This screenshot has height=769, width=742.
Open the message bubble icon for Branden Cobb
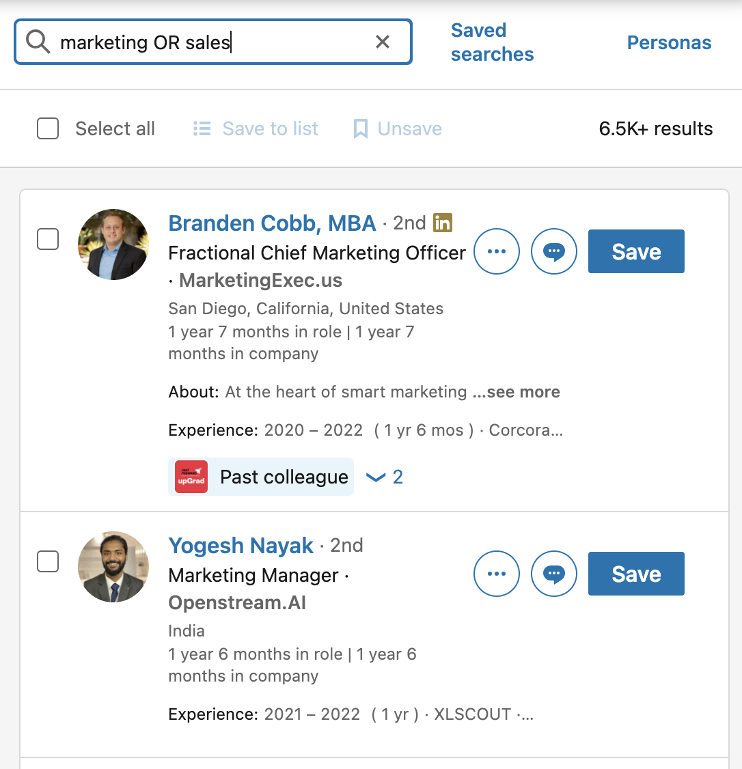[554, 251]
